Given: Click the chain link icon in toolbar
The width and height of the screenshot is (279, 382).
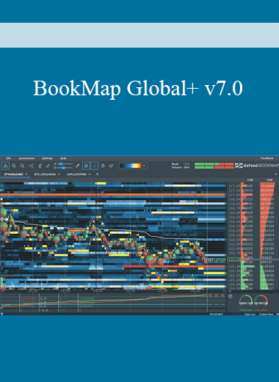Looking at the screenshot, I should click(48, 166).
